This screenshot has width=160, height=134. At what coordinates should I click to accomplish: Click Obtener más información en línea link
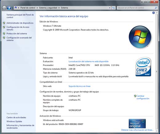137,130
